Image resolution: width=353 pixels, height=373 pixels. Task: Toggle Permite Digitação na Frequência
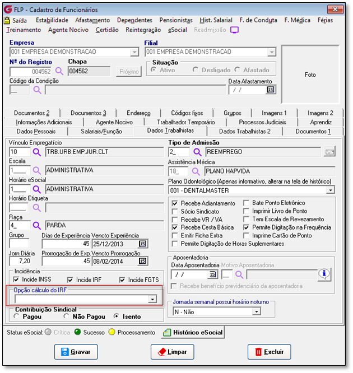pyautogui.click(x=246, y=227)
